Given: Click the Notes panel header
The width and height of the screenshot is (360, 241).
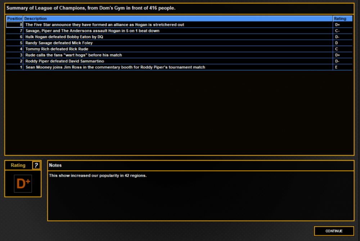Looking at the screenshot, I should (201, 165).
